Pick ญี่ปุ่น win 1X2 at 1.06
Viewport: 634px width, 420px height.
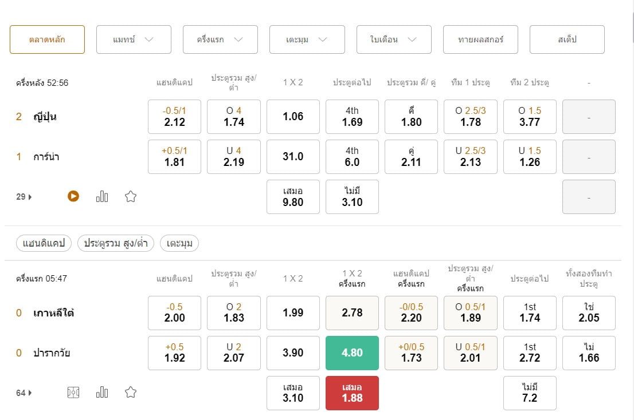tap(293, 117)
